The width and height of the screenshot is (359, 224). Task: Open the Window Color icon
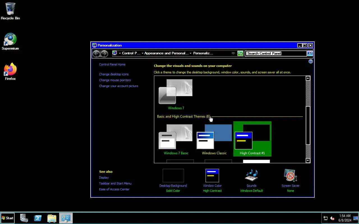[x=212, y=176]
